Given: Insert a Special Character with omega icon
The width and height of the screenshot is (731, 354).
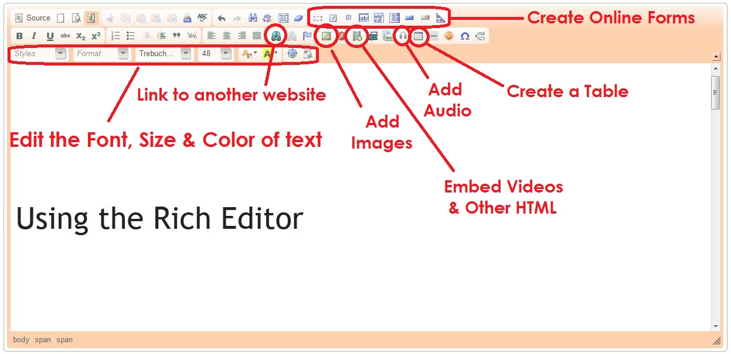Looking at the screenshot, I should pos(465,36).
